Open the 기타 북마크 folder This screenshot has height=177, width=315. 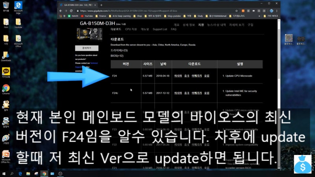click(x=271, y=16)
